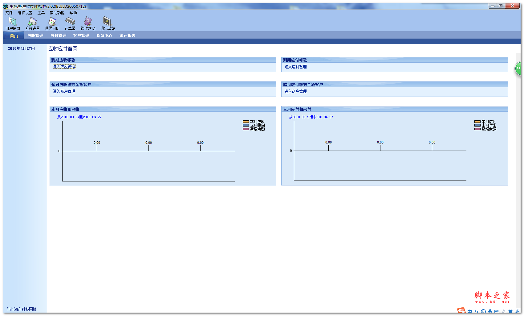The width and height of the screenshot is (524, 316).
Task: Launch the 世界日历 calendar tool
Action: [52, 23]
